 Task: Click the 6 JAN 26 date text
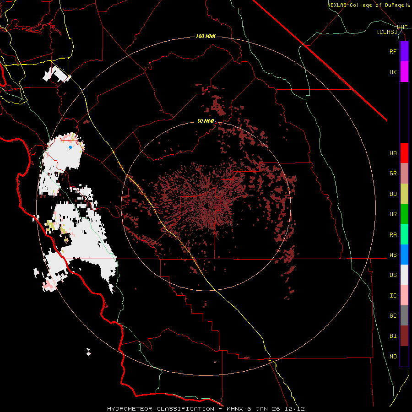click(x=265, y=409)
